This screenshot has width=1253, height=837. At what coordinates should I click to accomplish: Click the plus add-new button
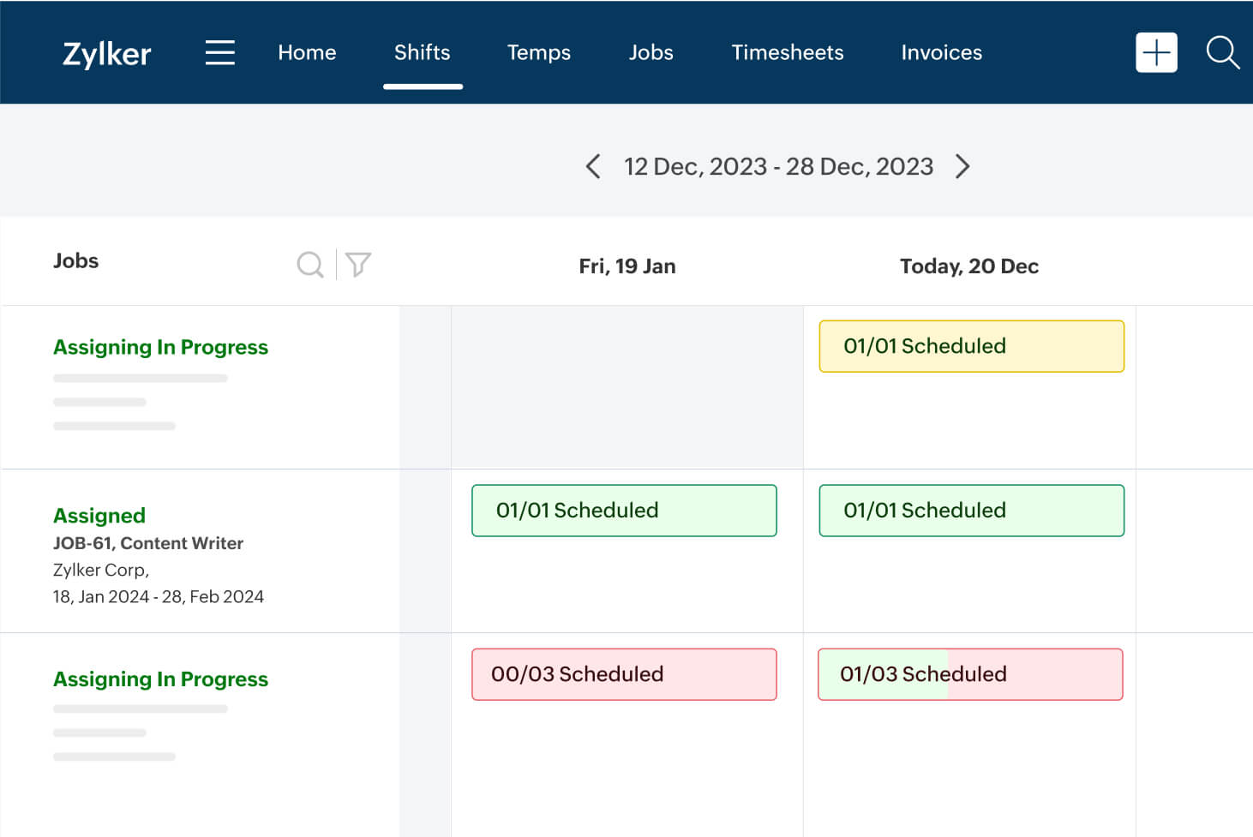pyautogui.click(x=1156, y=52)
